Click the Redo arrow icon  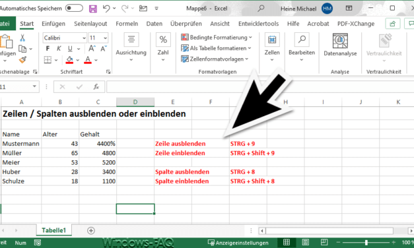click(x=125, y=9)
